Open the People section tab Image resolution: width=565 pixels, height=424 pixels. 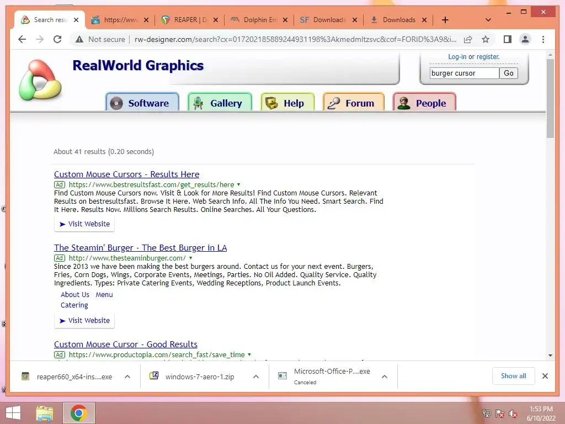tap(424, 102)
